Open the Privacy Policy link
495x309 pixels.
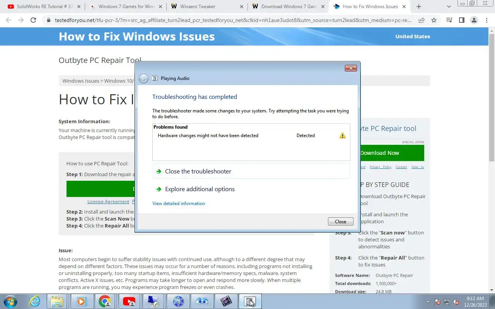381,167
